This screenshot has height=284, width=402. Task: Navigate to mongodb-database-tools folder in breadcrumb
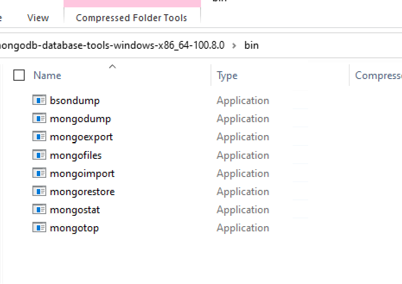[112, 45]
